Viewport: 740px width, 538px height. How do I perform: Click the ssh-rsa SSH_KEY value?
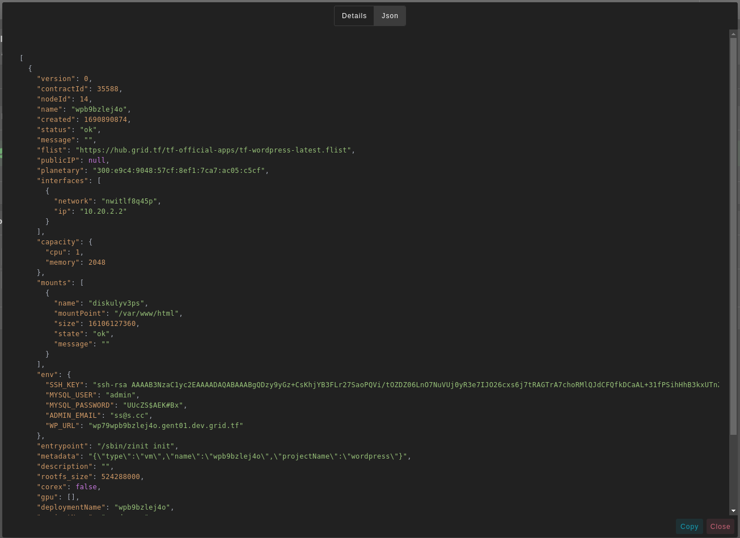pyautogui.click(x=405, y=385)
